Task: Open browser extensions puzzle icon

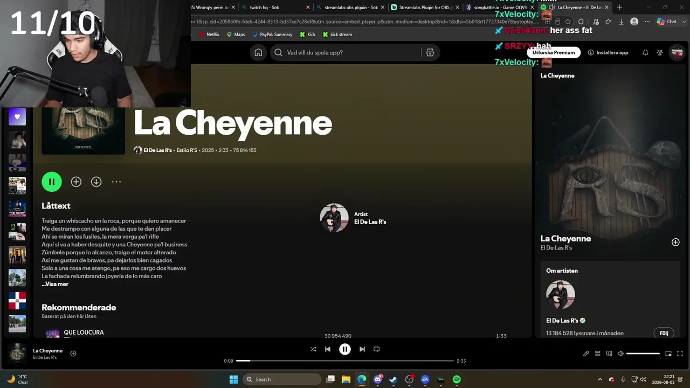Action: click(581, 22)
